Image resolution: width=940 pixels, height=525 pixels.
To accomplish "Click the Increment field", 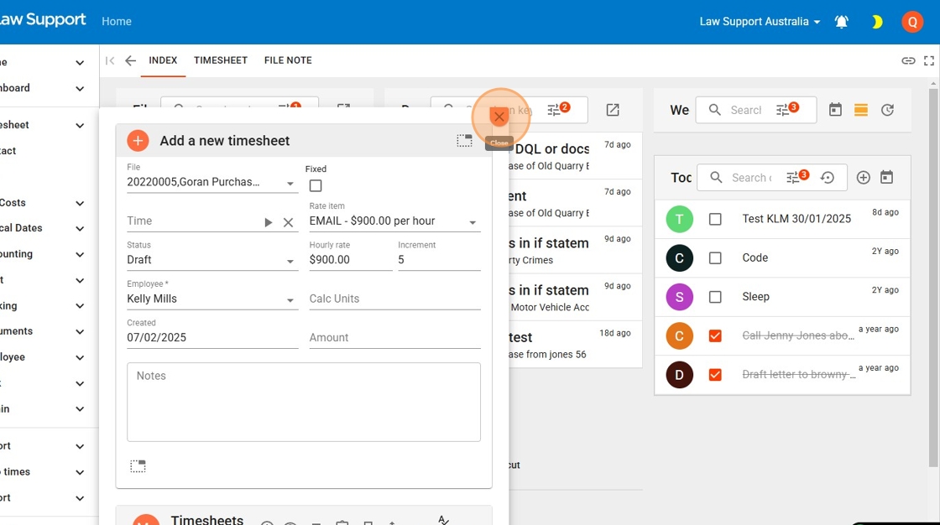I will pyautogui.click(x=439, y=260).
